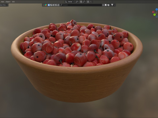Open the GIS menu
The width and height of the screenshot is (158, 118).
[13, 2]
